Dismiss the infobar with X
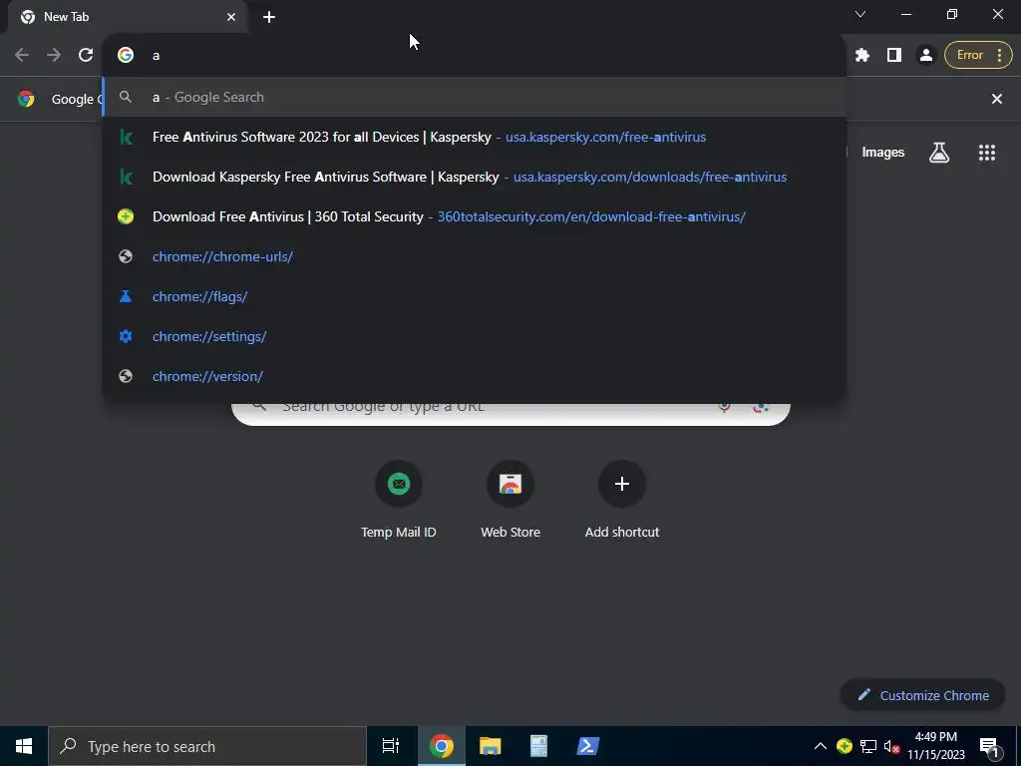Image resolution: width=1021 pixels, height=766 pixels. 996,99
